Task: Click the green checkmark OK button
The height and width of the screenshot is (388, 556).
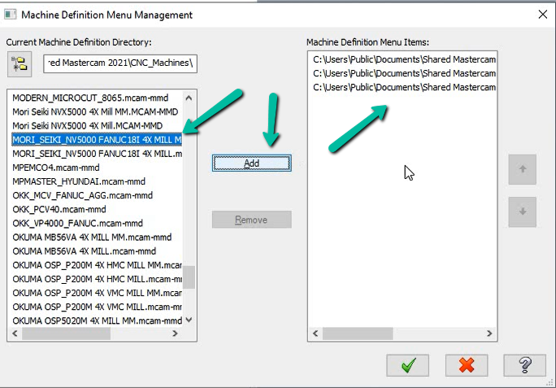Action: tap(408, 365)
